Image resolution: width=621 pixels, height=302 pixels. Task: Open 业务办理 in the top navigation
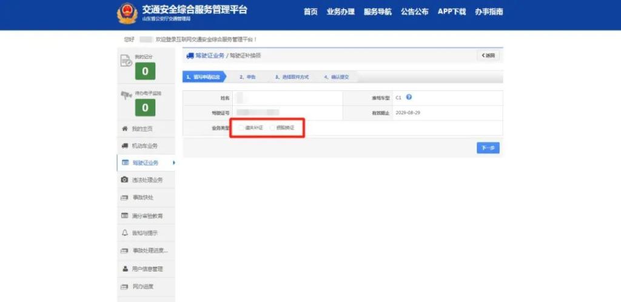click(x=340, y=12)
